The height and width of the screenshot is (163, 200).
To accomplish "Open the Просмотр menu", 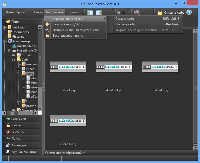I will [x=23, y=12].
